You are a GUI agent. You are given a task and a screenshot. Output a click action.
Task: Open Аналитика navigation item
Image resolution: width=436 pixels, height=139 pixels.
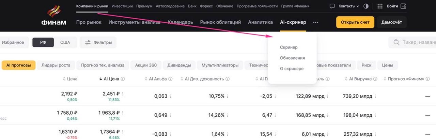[x=260, y=22]
